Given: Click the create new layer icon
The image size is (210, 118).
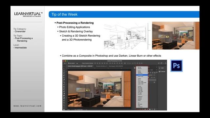Looking at the screenshot, I should 152,109.
